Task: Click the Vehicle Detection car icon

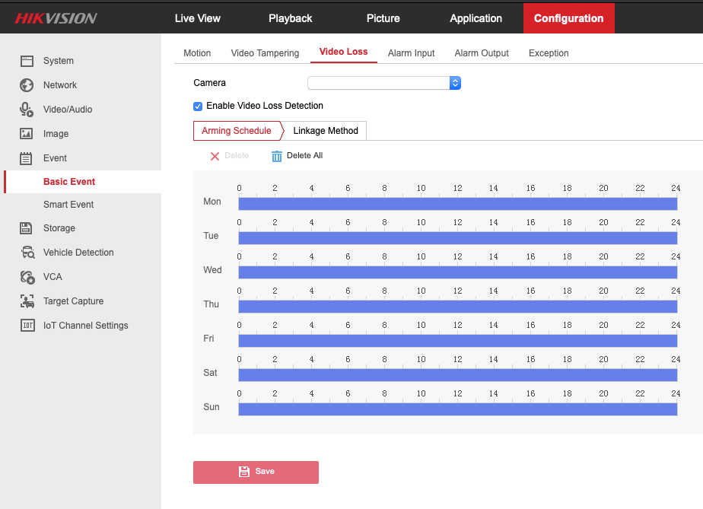Action: point(27,253)
